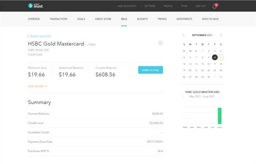Open bill settings gear icon
The height and width of the screenshot is (164, 256).
(x=160, y=43)
